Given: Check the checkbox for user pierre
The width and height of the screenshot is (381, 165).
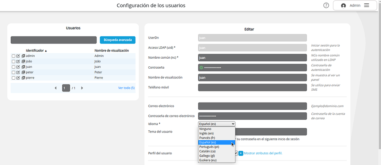Looking at the screenshot, I should [x=14, y=78].
